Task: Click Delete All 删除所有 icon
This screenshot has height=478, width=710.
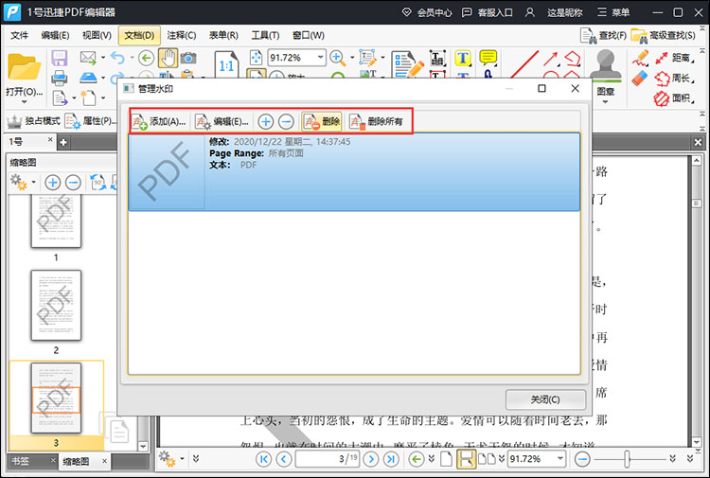Action: tap(376, 121)
